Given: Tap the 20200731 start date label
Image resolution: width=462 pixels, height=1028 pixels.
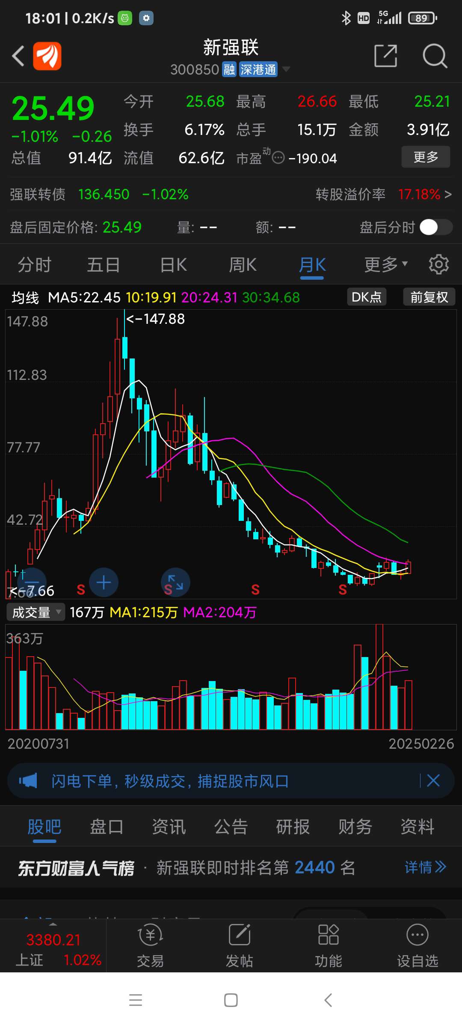Looking at the screenshot, I should click(38, 744).
